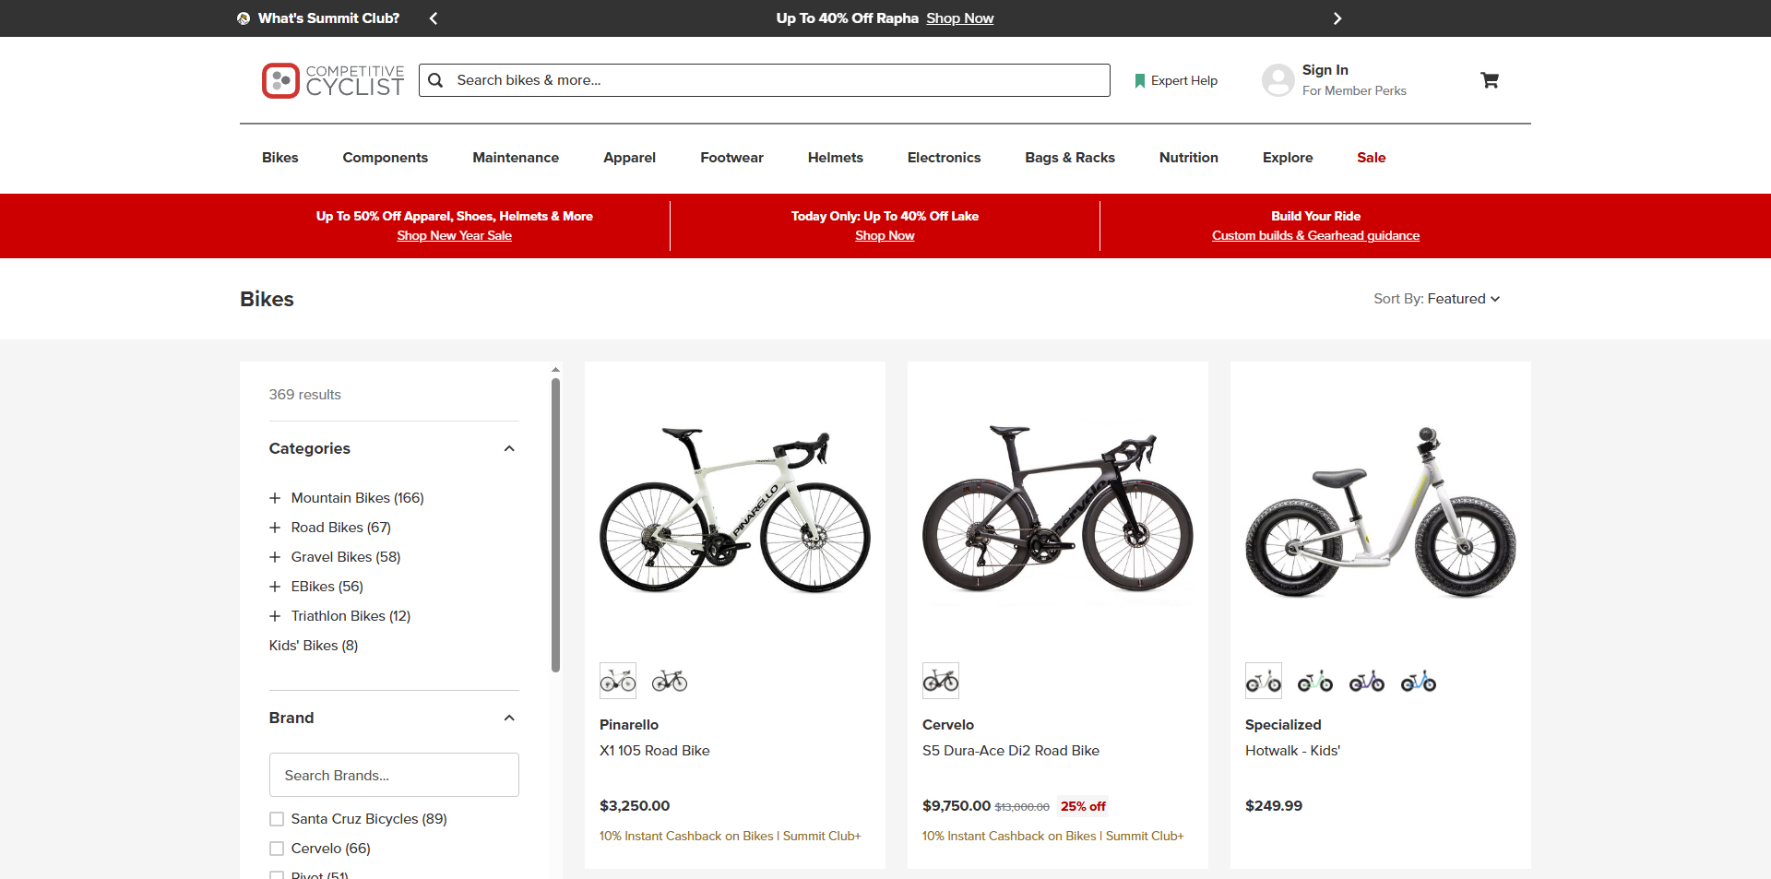Open Custom builds & Gearhead guidance link
The image size is (1771, 879).
point(1316,236)
